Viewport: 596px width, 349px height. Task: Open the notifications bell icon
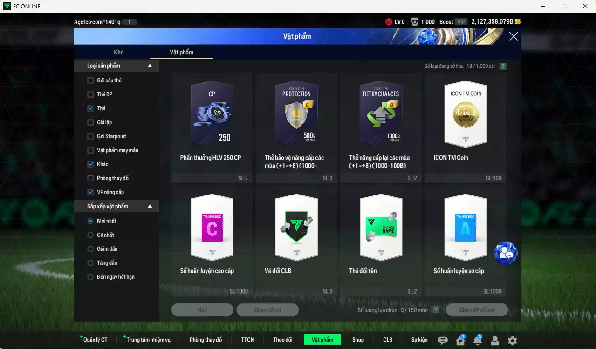pos(478,341)
